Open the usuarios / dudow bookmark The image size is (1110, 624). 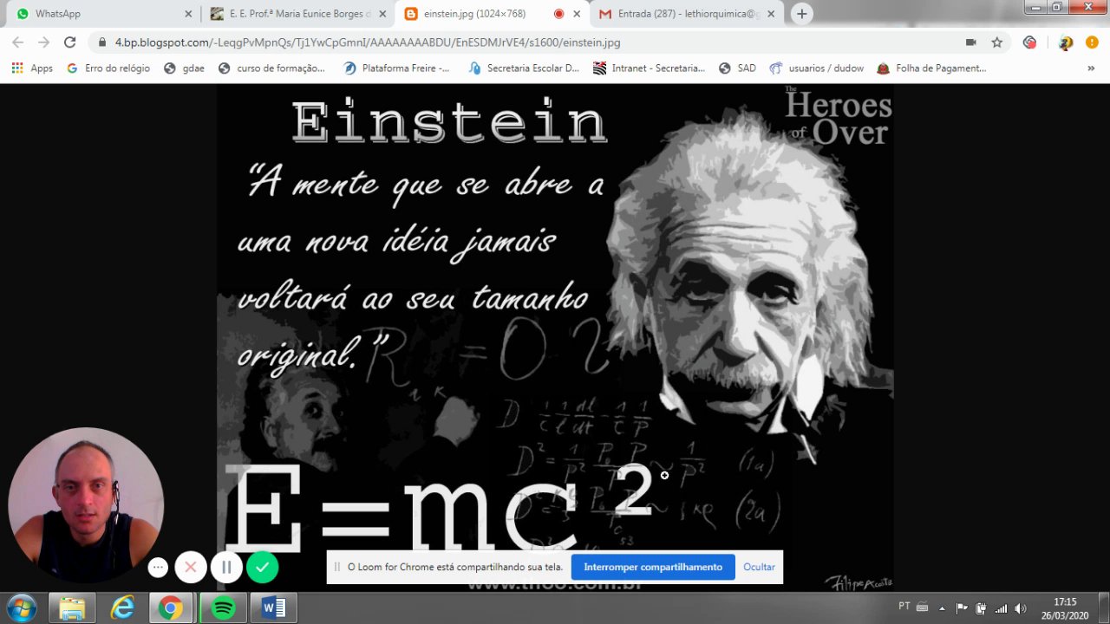coord(816,68)
